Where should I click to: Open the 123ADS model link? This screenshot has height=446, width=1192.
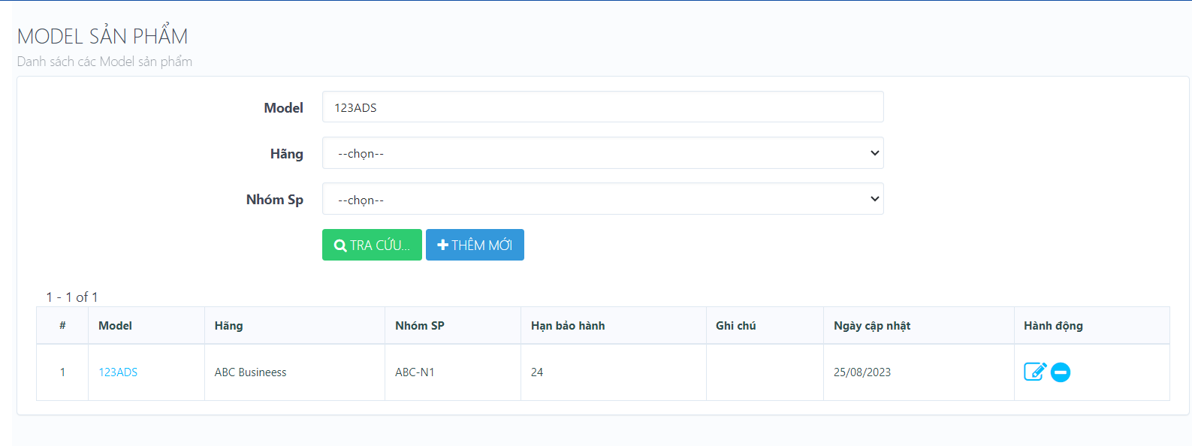(x=118, y=372)
